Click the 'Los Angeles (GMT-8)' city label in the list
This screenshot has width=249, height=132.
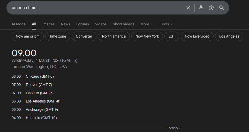coord(43,101)
